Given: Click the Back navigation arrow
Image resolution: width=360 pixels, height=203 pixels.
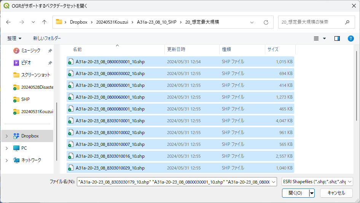Looking at the screenshot, I should pyautogui.click(x=9, y=22).
